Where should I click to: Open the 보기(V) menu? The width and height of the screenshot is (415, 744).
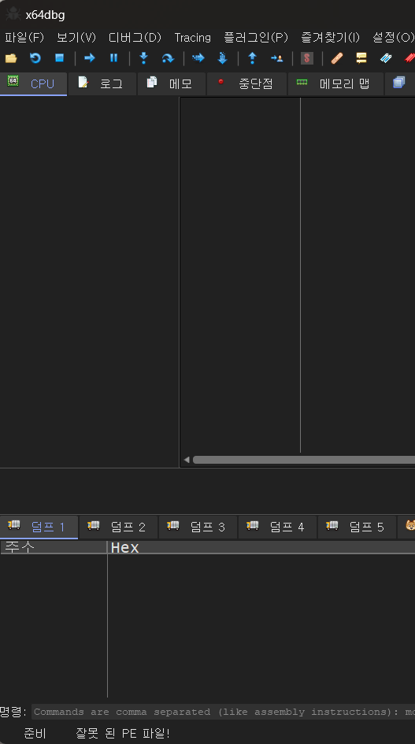[x=76, y=38]
